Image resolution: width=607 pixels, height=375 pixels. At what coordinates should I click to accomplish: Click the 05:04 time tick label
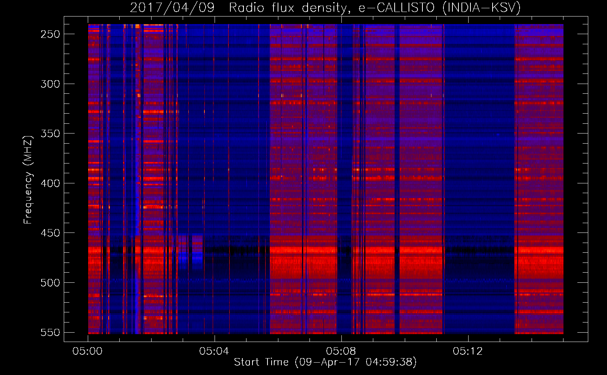click(x=214, y=351)
